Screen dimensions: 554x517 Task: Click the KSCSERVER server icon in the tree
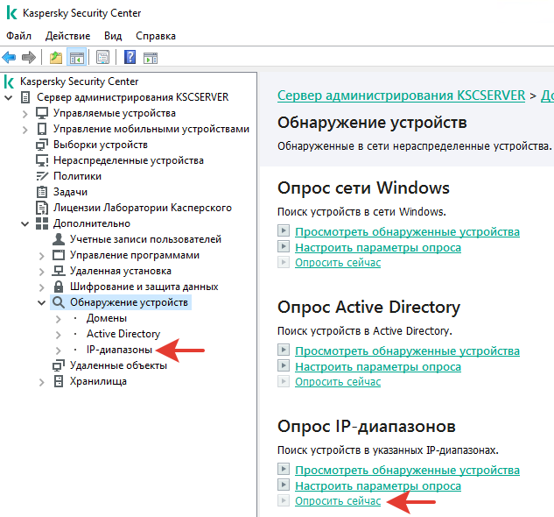coord(25,97)
